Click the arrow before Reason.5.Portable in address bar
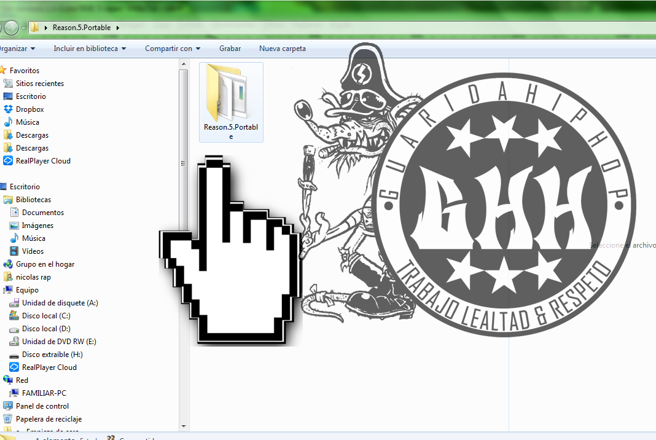656x440 pixels. coord(45,28)
